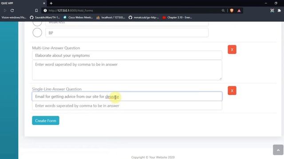This screenshot has height=159, width=284.
Task: Click the forward navigation arrow
Action: pyautogui.click(x=5, y=11)
